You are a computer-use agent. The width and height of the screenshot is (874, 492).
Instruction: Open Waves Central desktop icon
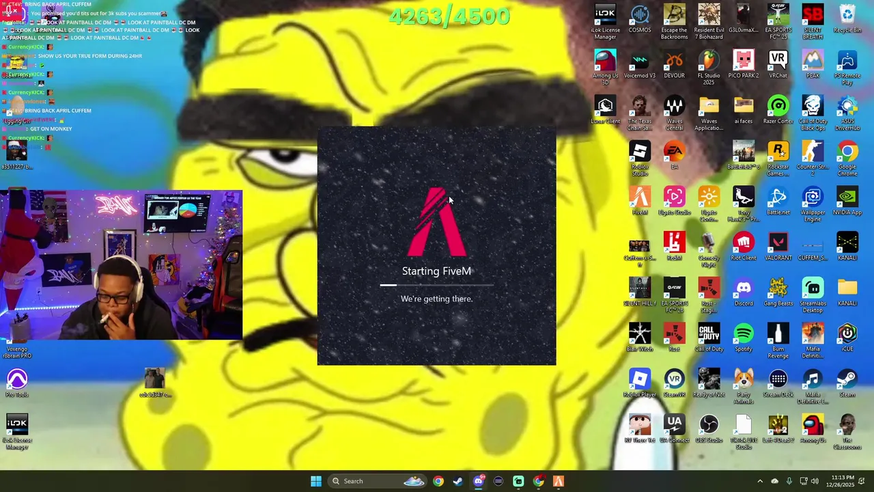[674, 113]
